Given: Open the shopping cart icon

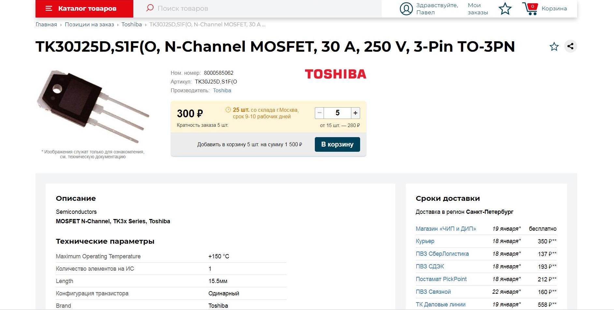Looking at the screenshot, I should (x=530, y=9).
